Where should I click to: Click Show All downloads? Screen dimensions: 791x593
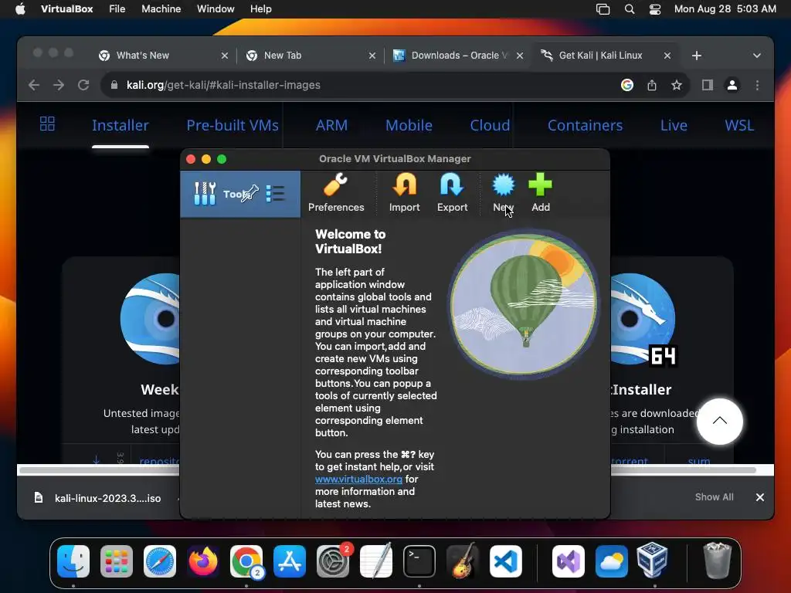(714, 496)
